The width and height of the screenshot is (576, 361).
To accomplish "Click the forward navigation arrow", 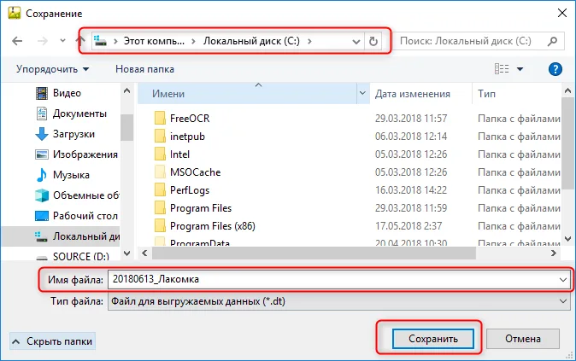I will click(x=43, y=41).
